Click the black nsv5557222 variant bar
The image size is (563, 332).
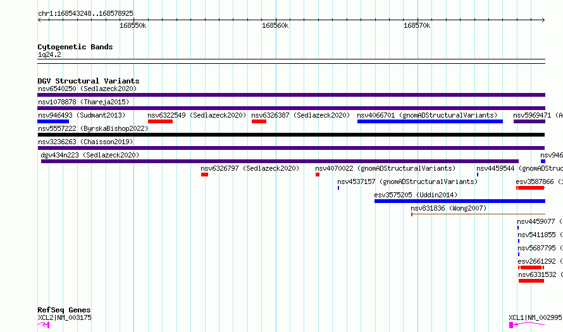point(291,135)
